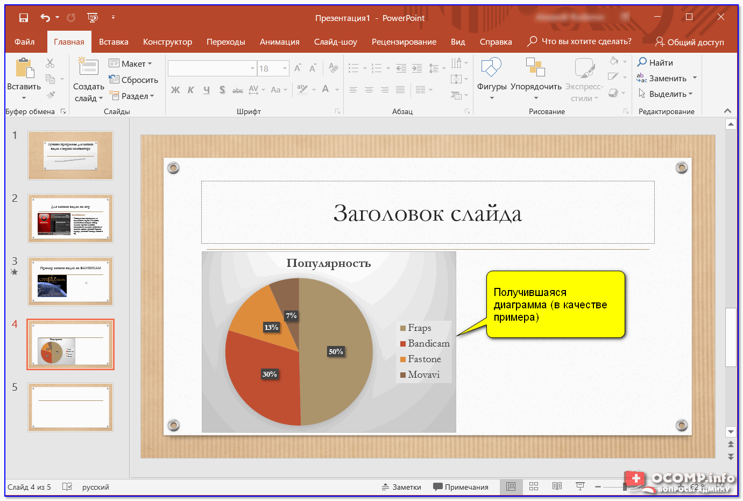Open the font name combo box

click(x=213, y=68)
